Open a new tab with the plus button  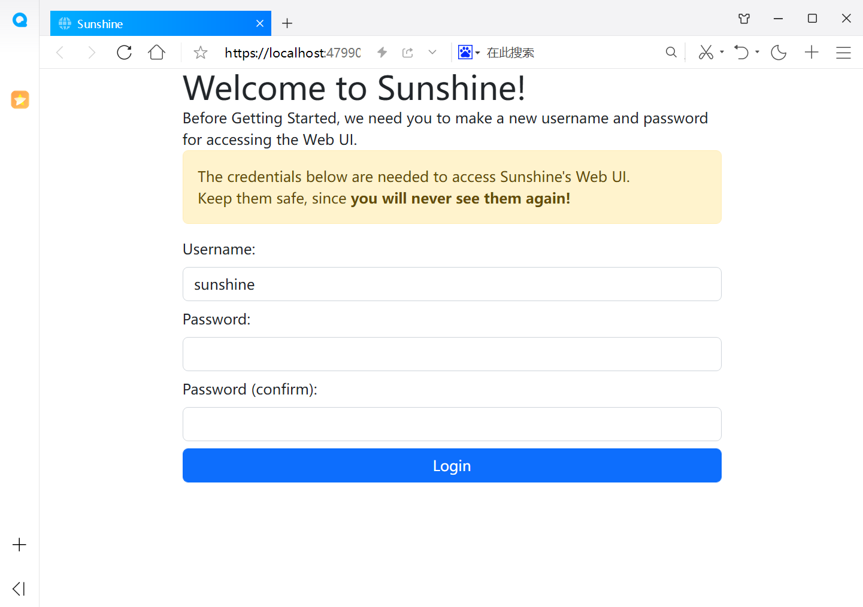coord(287,23)
